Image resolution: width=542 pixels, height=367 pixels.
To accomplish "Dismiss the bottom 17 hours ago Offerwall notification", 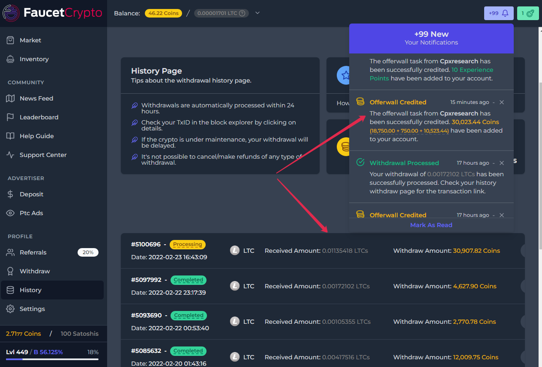I will 502,215.
